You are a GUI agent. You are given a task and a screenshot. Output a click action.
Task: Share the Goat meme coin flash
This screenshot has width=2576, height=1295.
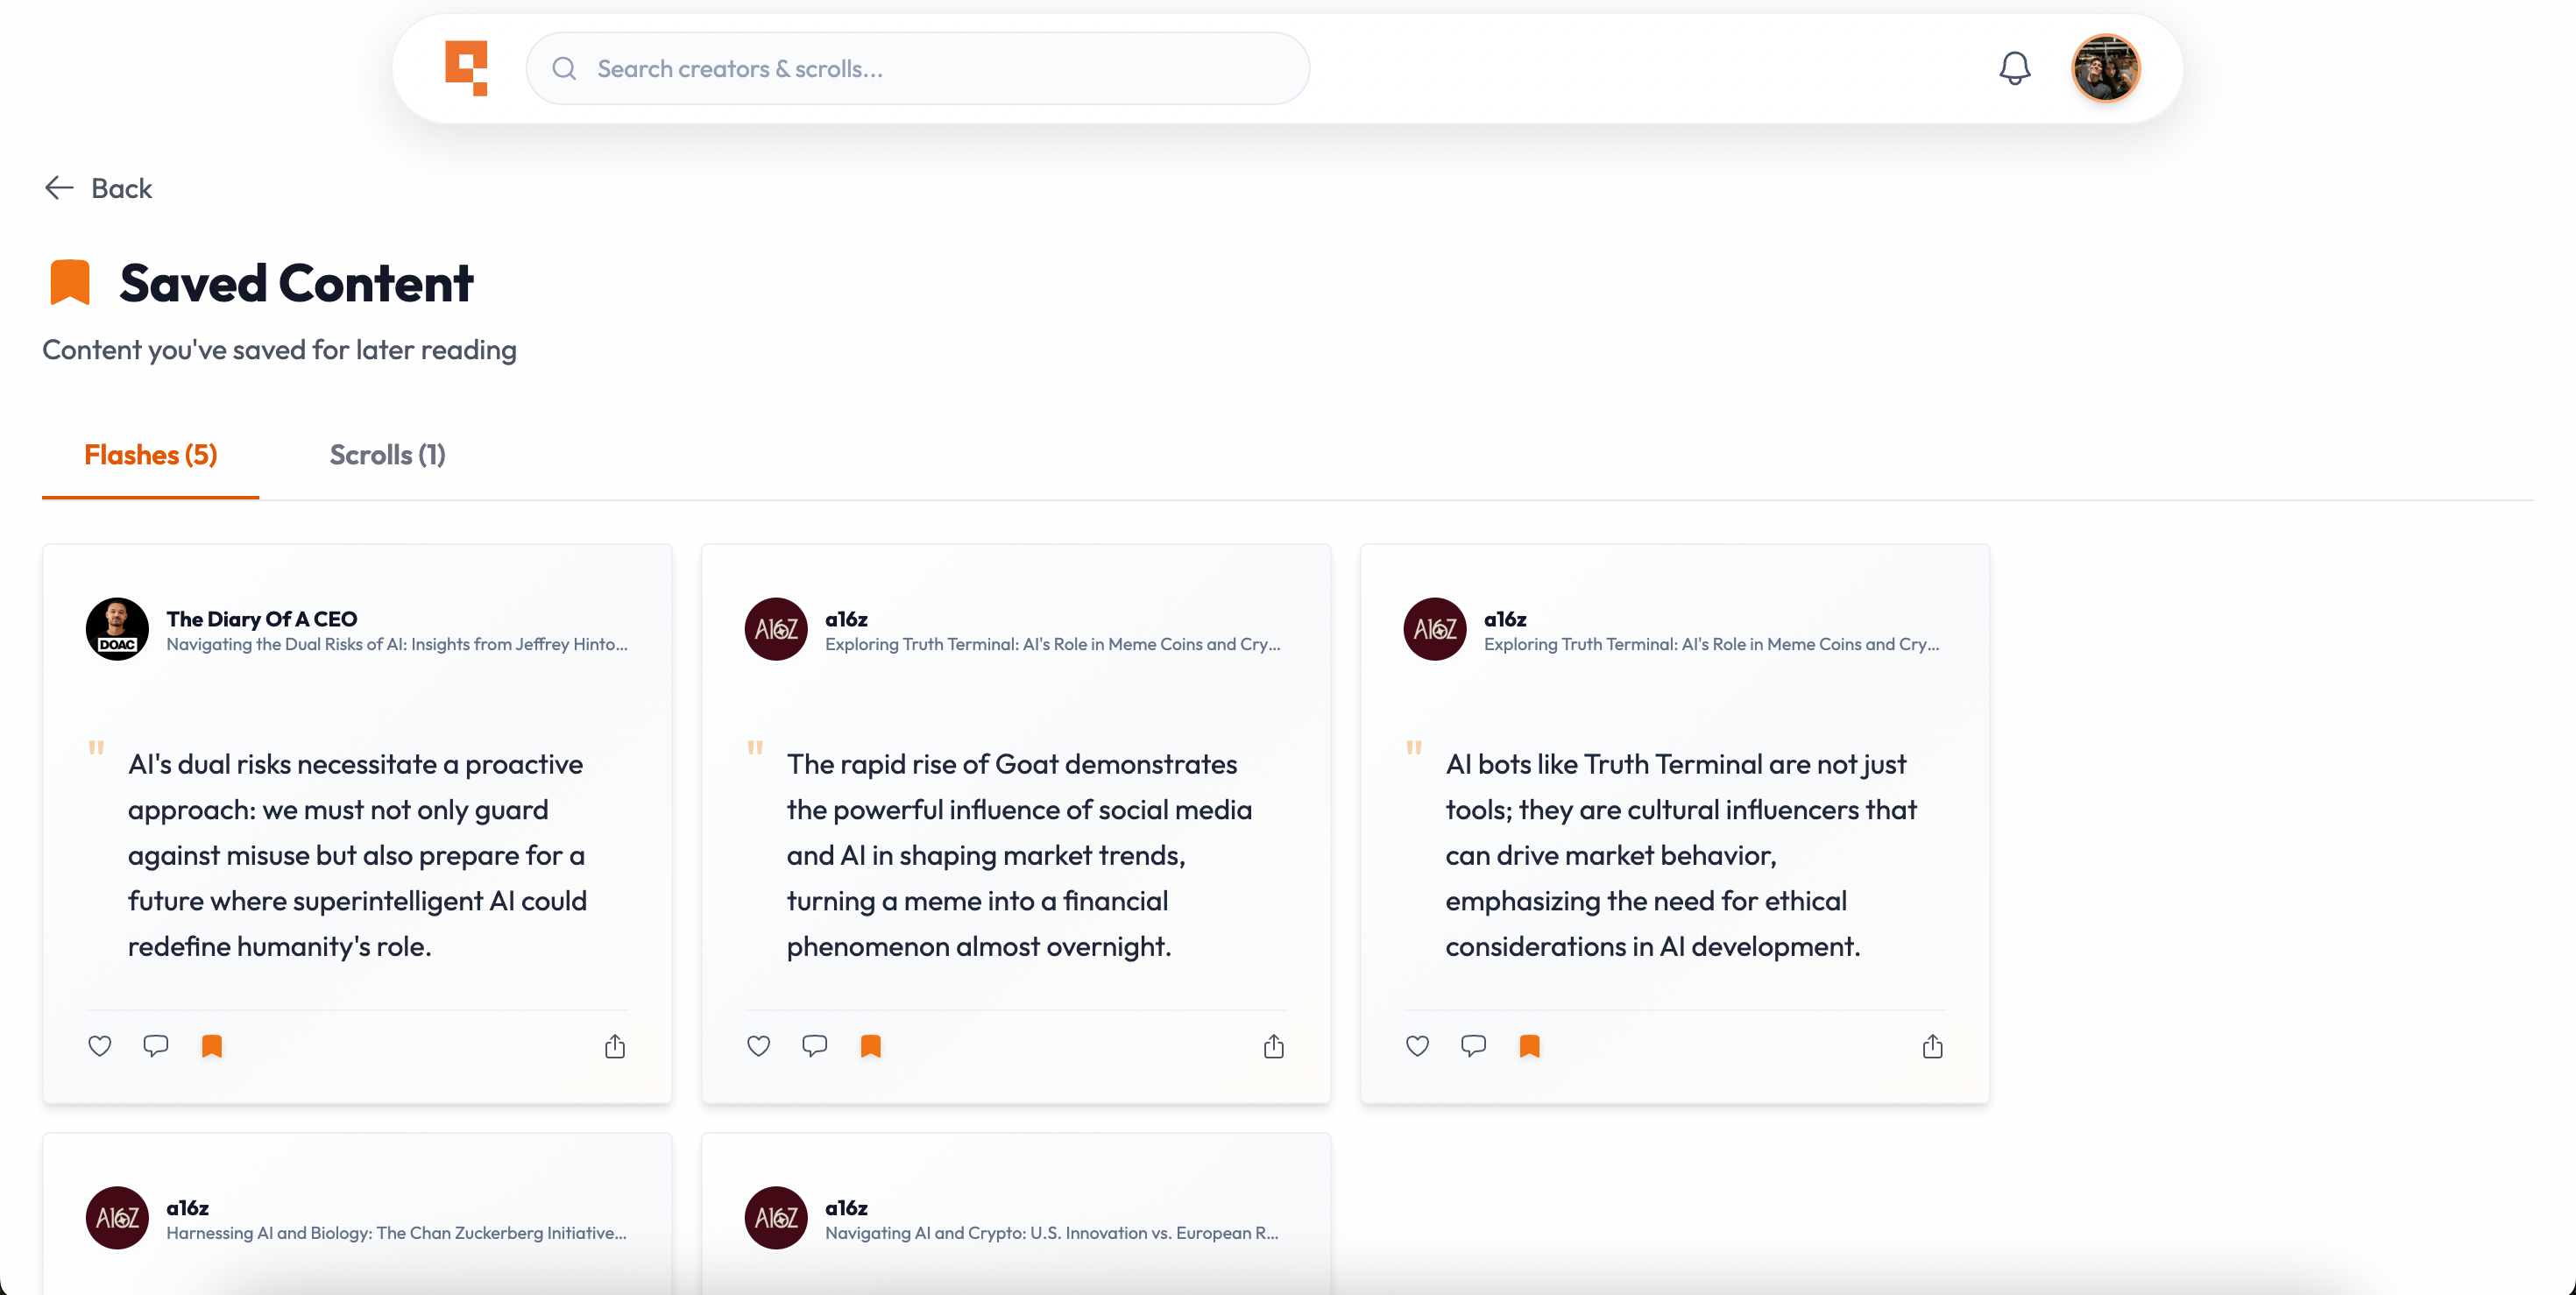[x=1273, y=1047]
